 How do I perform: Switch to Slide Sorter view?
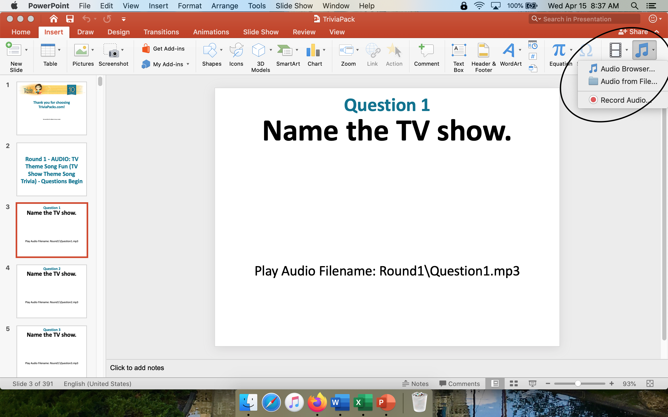(x=514, y=384)
